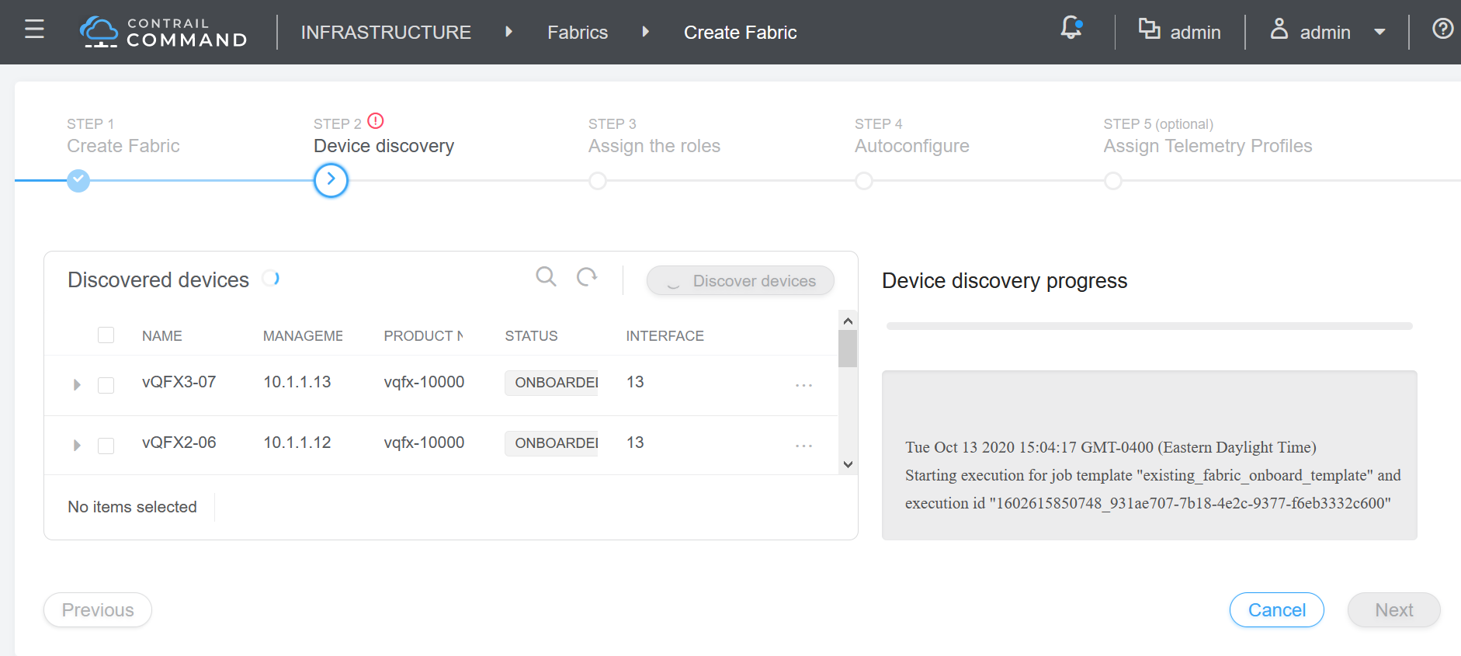
Task: Click the Previous button
Action: tap(98, 610)
